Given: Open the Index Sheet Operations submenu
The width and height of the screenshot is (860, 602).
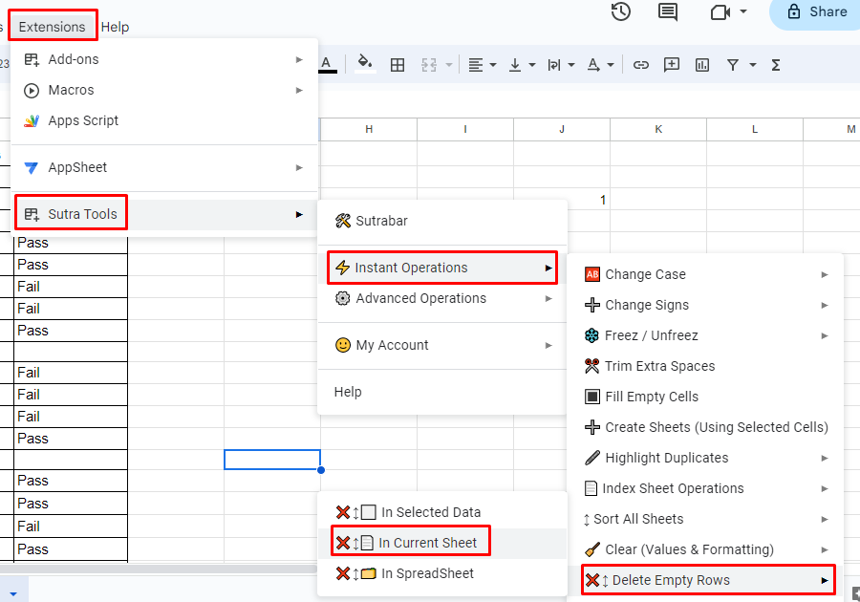Looking at the screenshot, I should [705, 488].
